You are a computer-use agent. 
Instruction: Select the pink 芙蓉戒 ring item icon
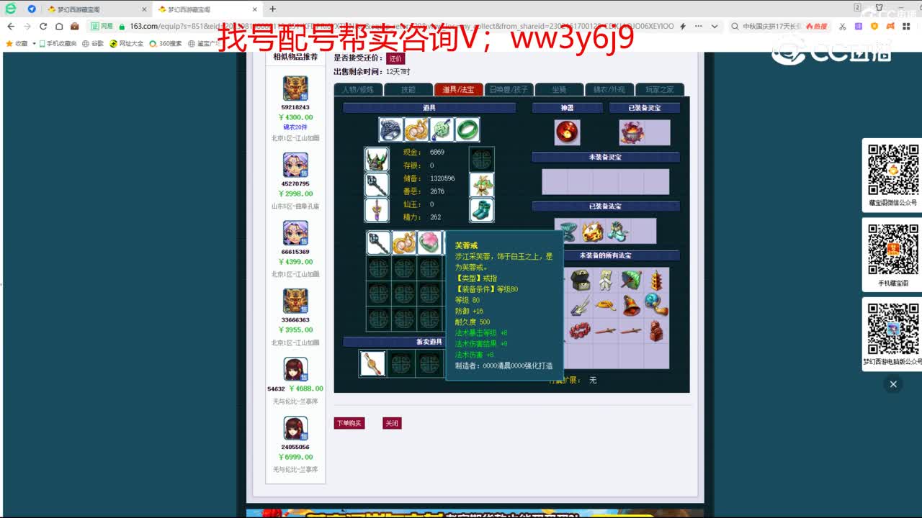(x=431, y=243)
